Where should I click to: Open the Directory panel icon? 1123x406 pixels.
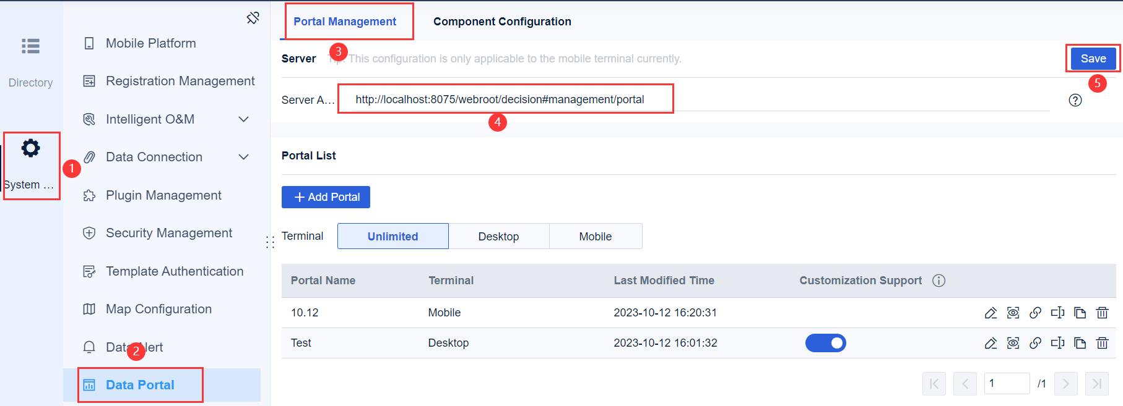pyautogui.click(x=30, y=46)
